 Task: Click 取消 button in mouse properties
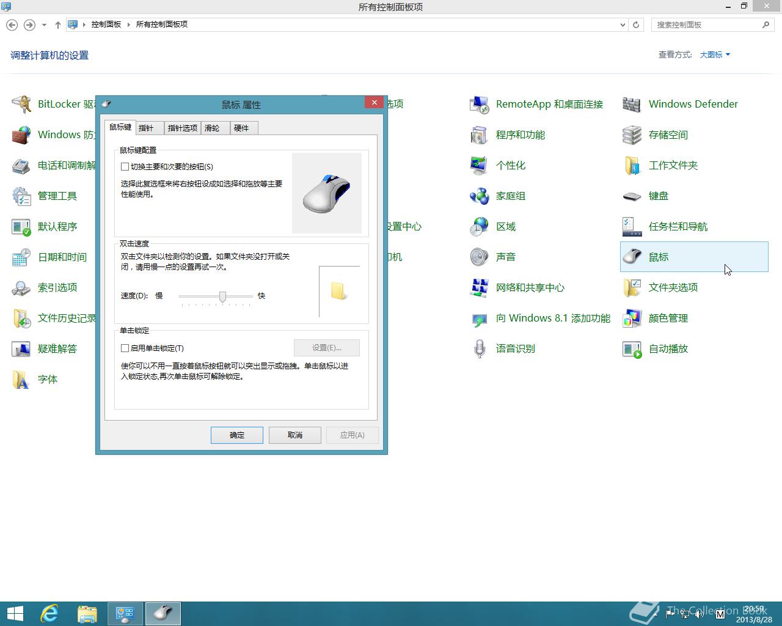(x=295, y=435)
